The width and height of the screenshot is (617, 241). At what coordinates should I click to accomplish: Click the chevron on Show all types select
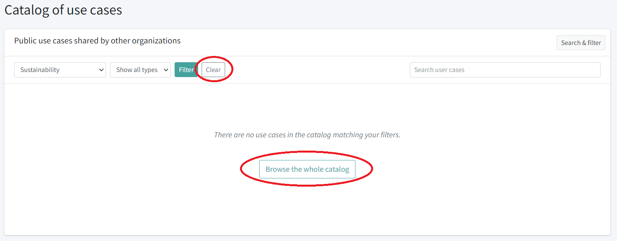(166, 70)
